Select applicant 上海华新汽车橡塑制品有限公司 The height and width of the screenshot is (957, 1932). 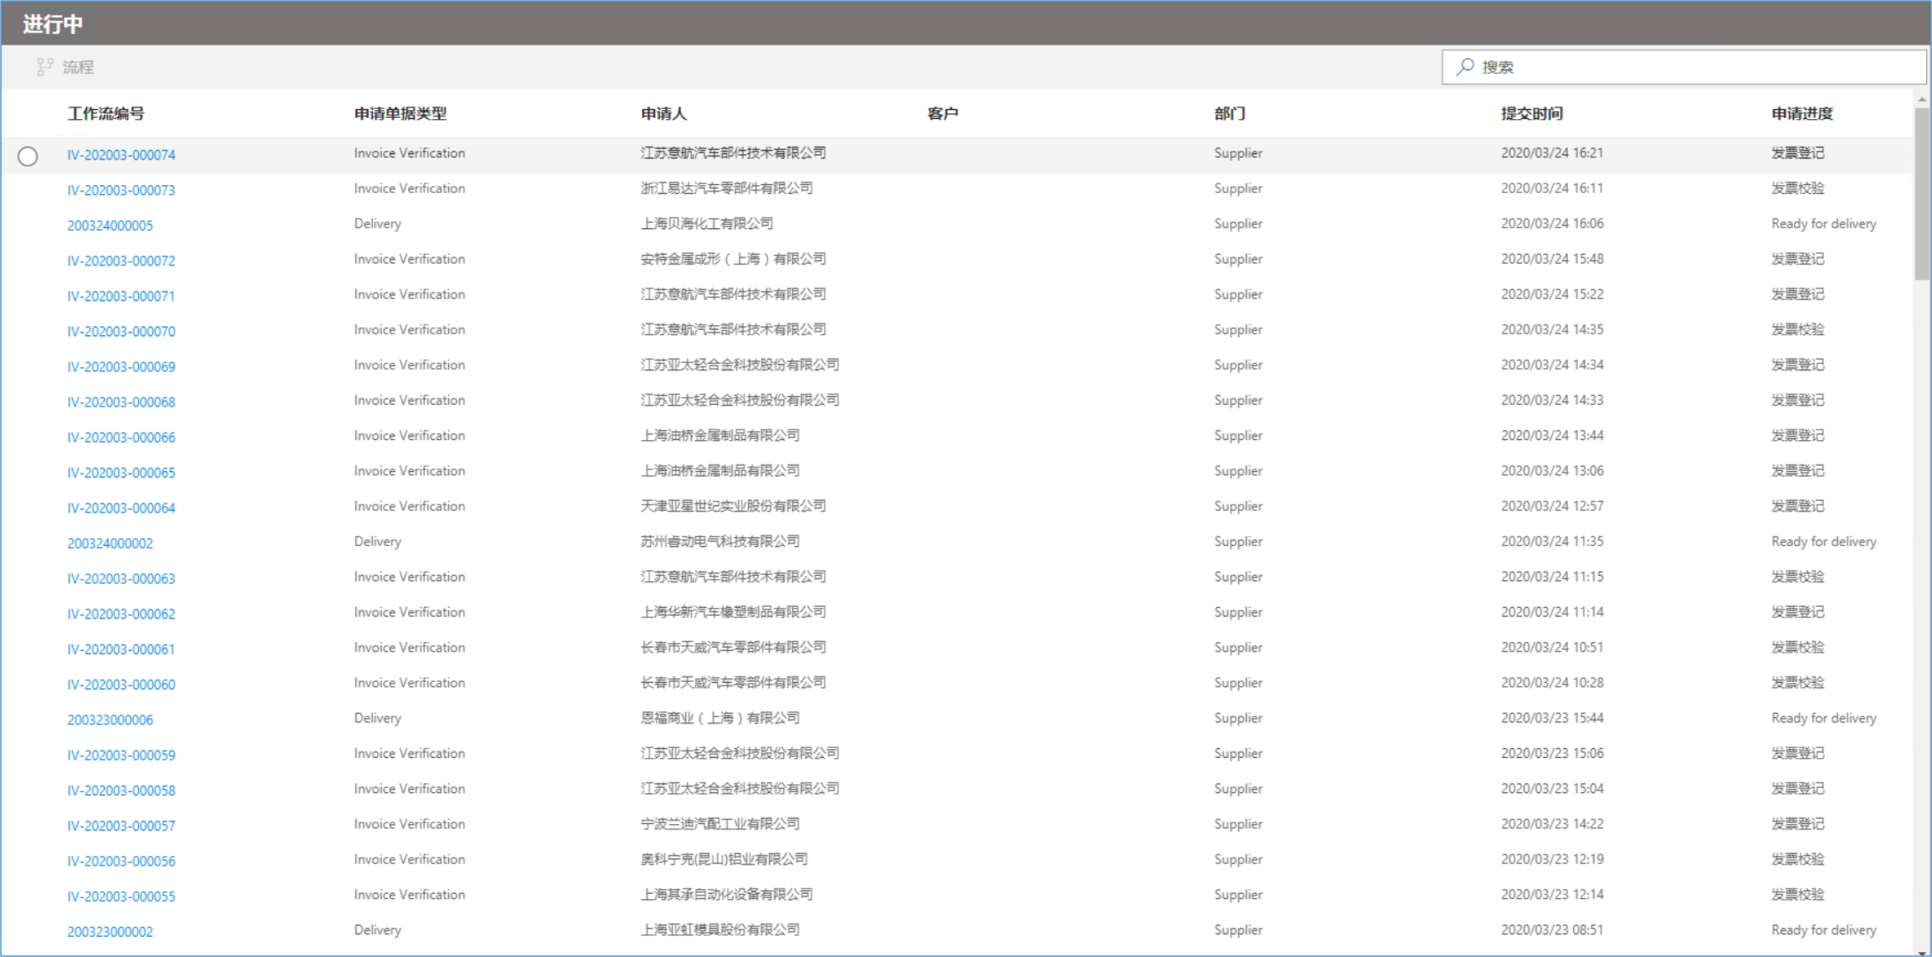[x=733, y=611]
